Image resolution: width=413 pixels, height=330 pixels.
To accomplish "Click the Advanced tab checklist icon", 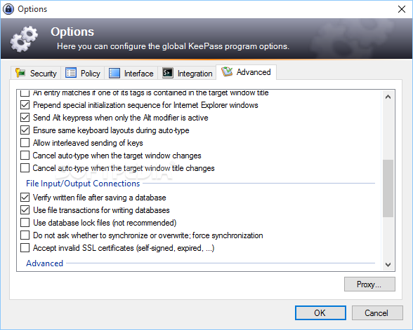I will [x=226, y=71].
